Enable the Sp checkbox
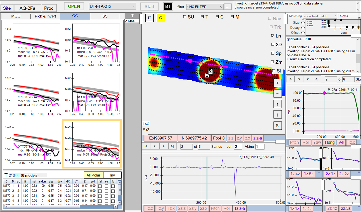The image size is (361, 212). click(x=273, y=53)
